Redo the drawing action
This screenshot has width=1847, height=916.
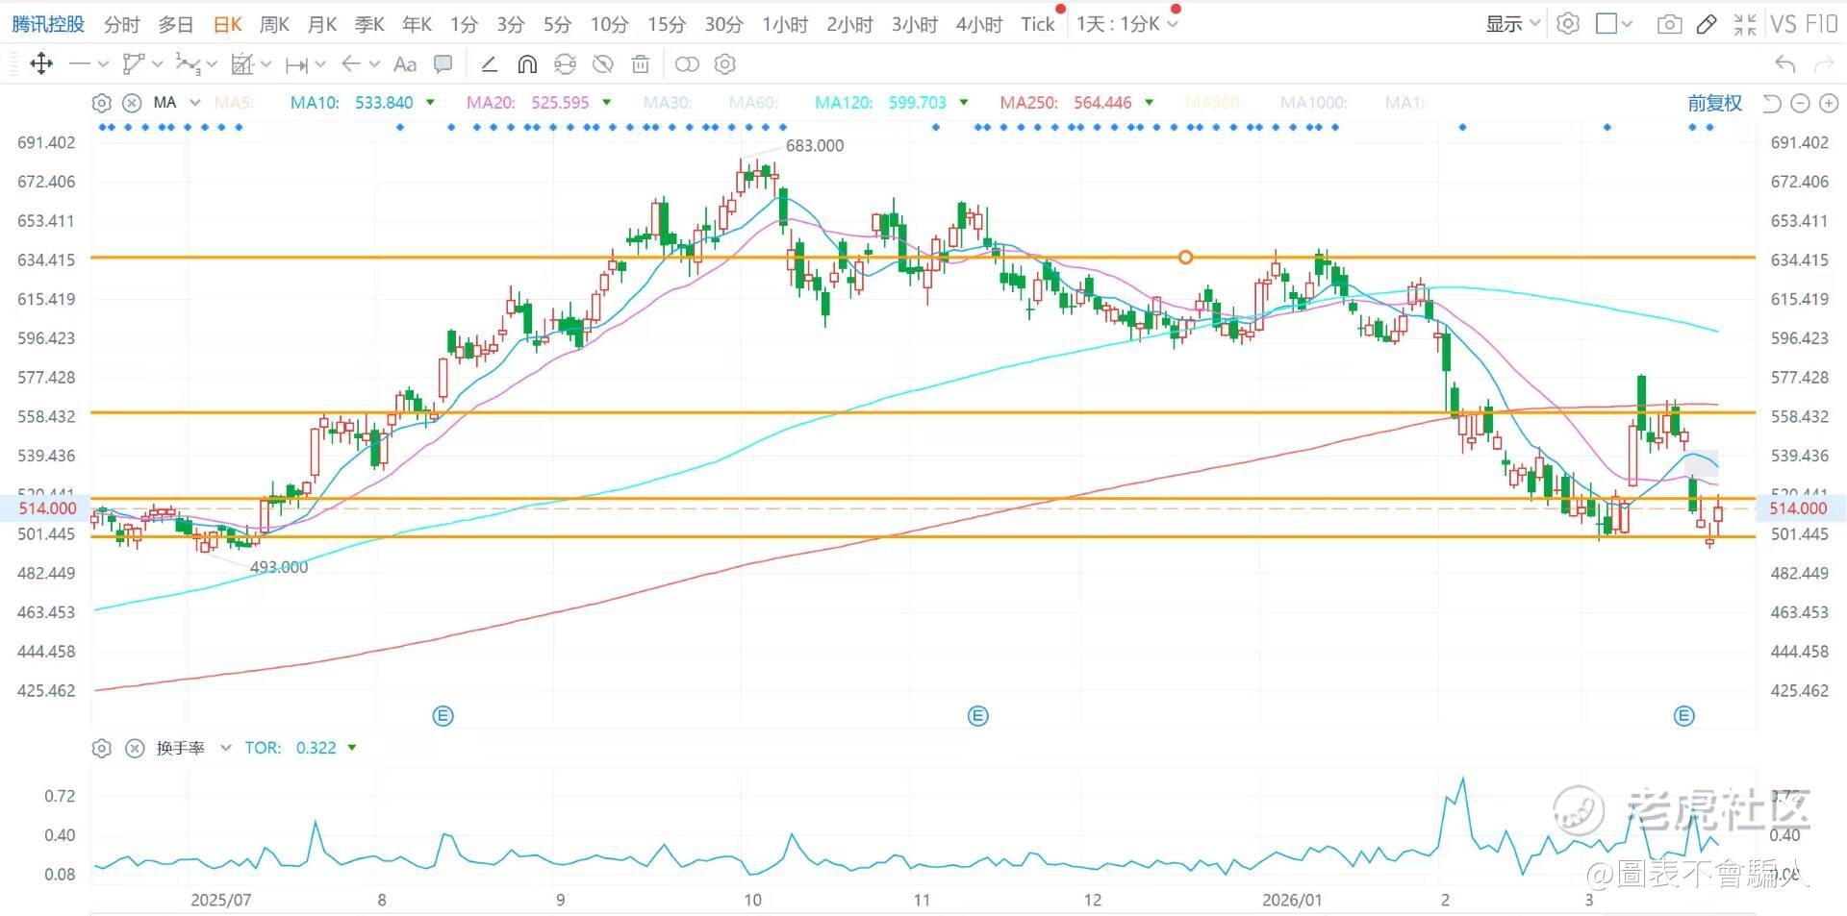(x=1823, y=64)
